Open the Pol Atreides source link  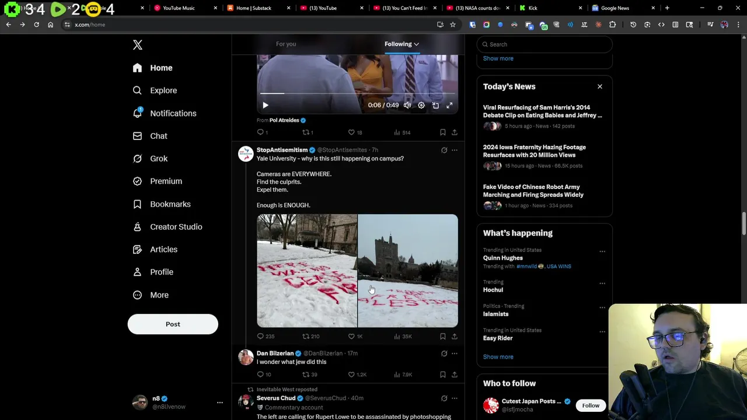click(284, 120)
